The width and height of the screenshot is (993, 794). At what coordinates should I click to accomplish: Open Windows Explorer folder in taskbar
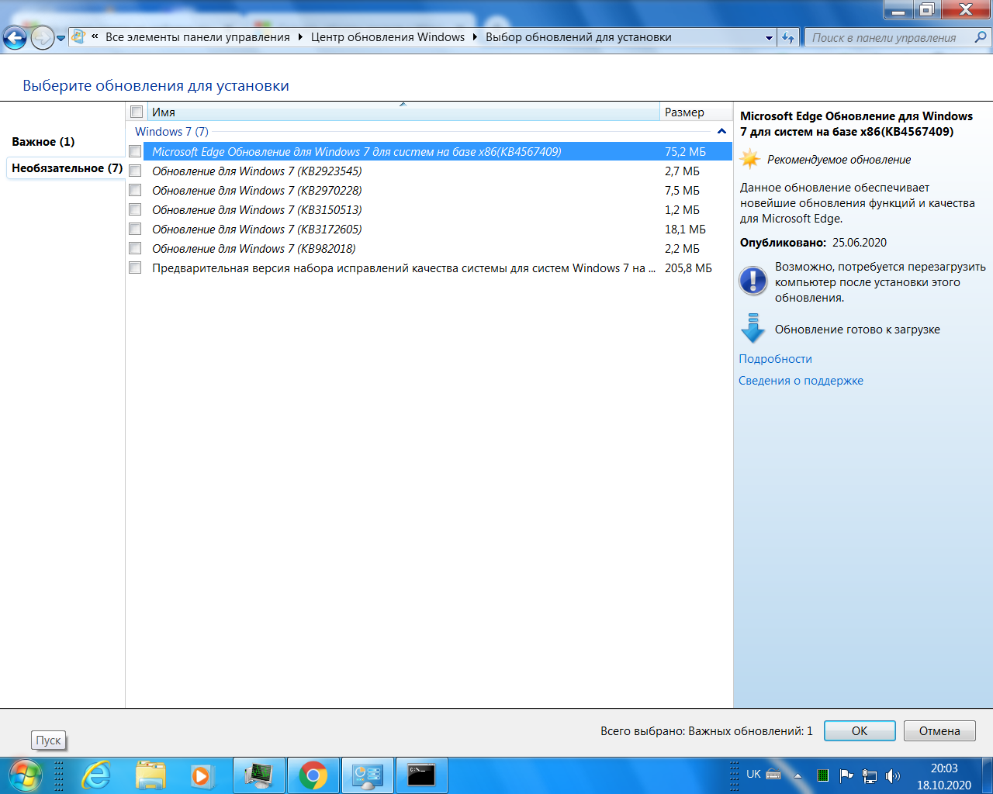pos(151,775)
